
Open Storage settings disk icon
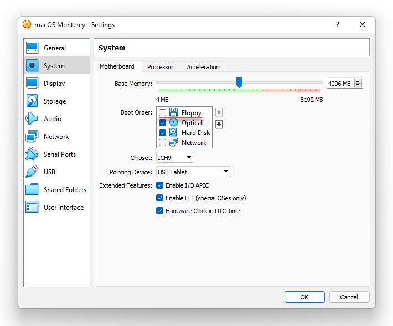32,101
